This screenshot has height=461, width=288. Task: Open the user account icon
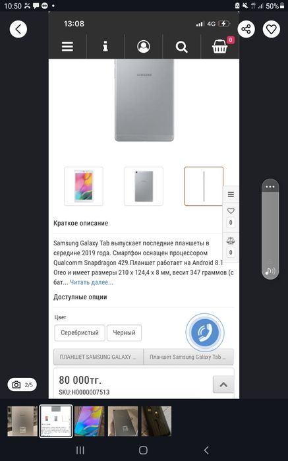point(144,46)
